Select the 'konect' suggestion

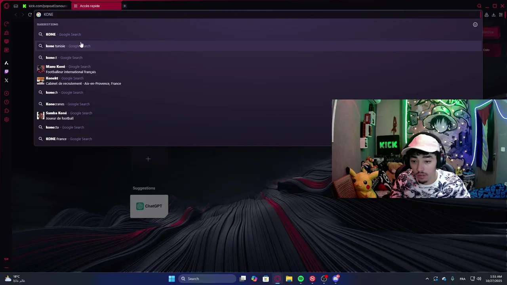pos(258,58)
